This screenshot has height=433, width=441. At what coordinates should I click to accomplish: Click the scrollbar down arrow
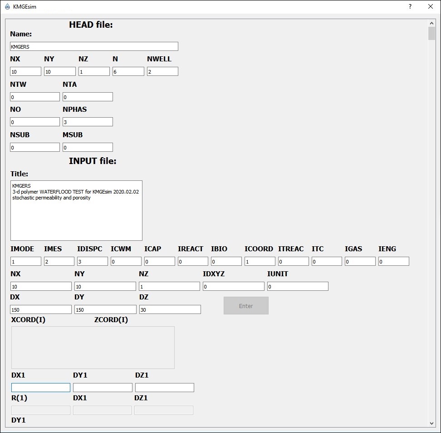431,423
